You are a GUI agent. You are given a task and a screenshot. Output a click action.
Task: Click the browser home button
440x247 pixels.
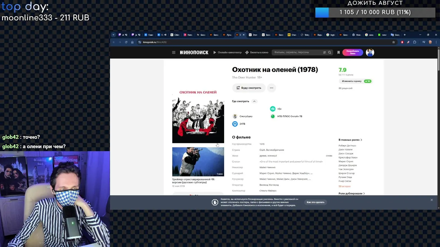coord(132,42)
